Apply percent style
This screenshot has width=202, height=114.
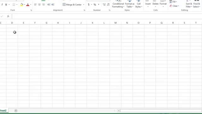95,5
